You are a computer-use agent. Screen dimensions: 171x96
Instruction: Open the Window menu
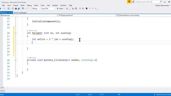pos(63,5)
